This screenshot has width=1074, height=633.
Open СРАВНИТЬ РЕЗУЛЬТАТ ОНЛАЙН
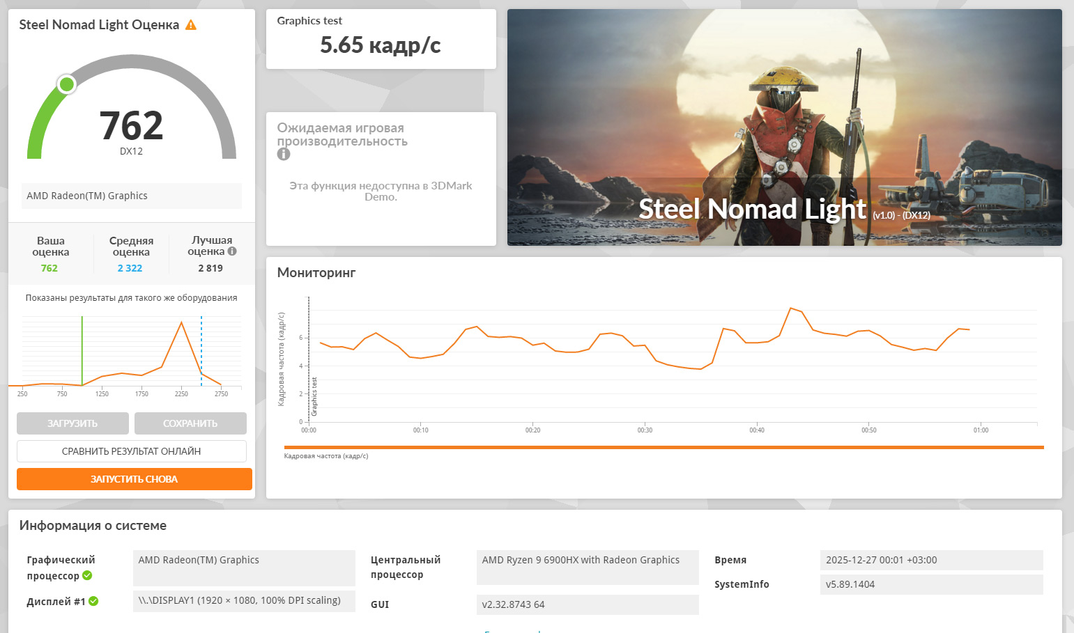132,451
